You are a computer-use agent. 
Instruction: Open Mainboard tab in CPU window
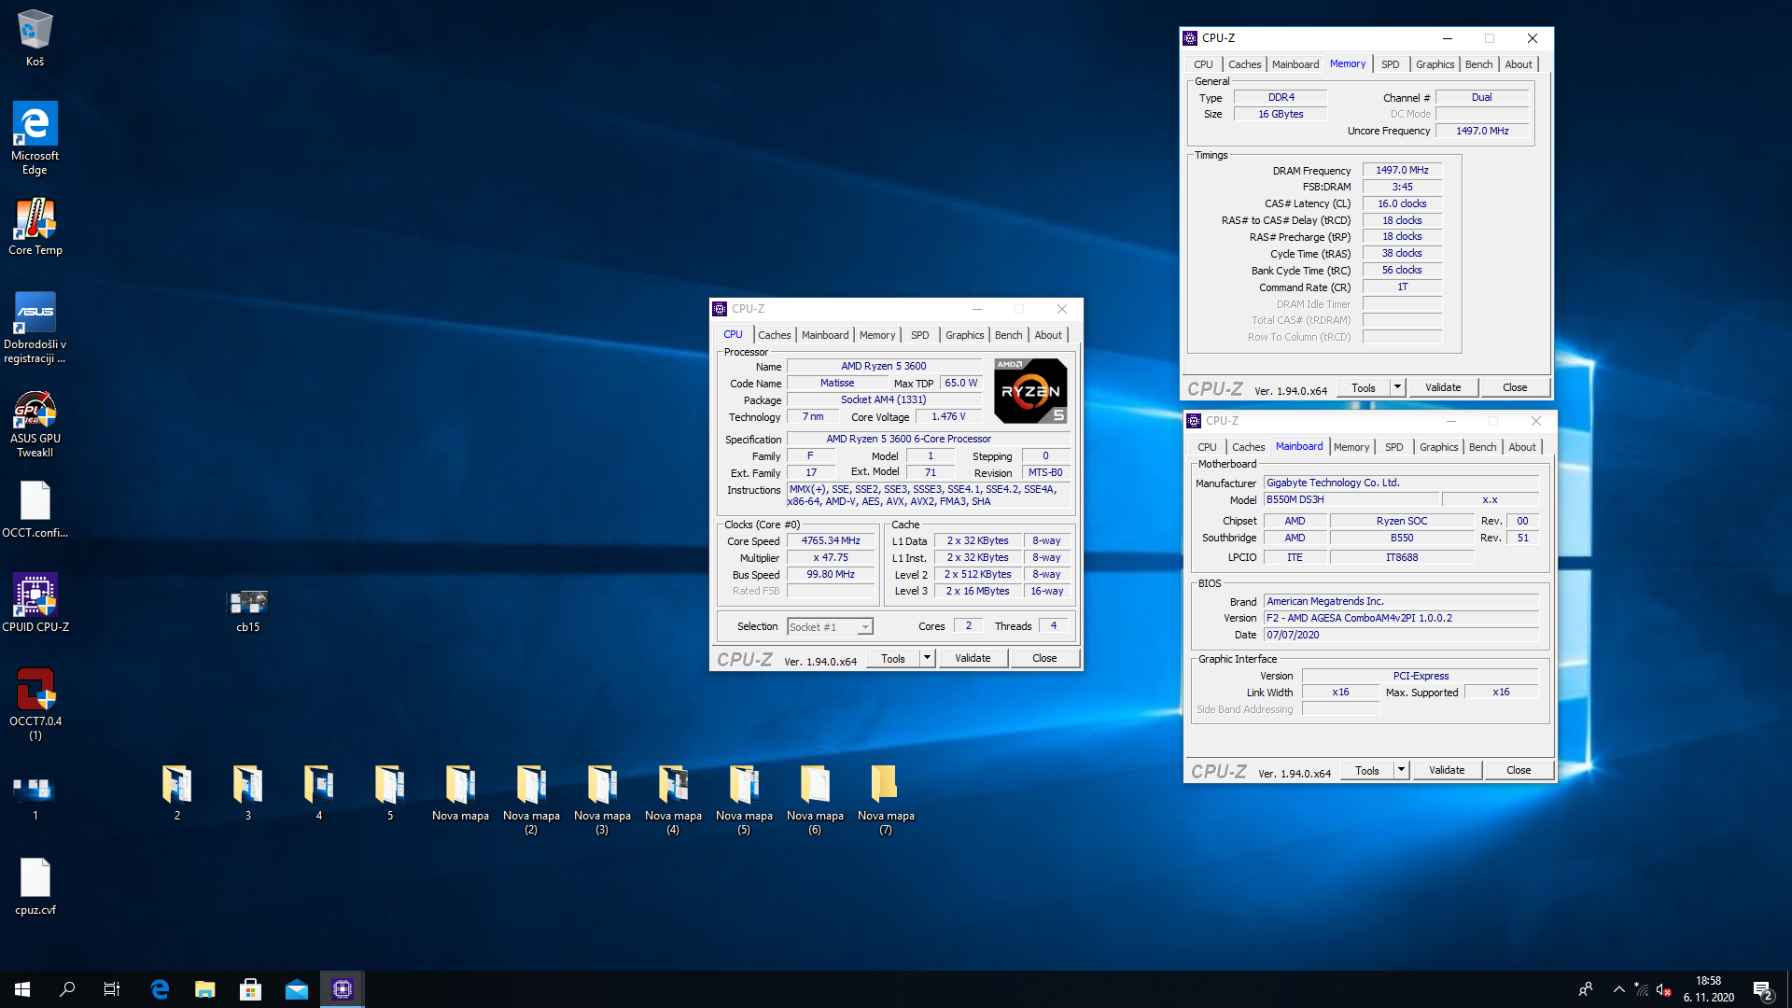825,335
